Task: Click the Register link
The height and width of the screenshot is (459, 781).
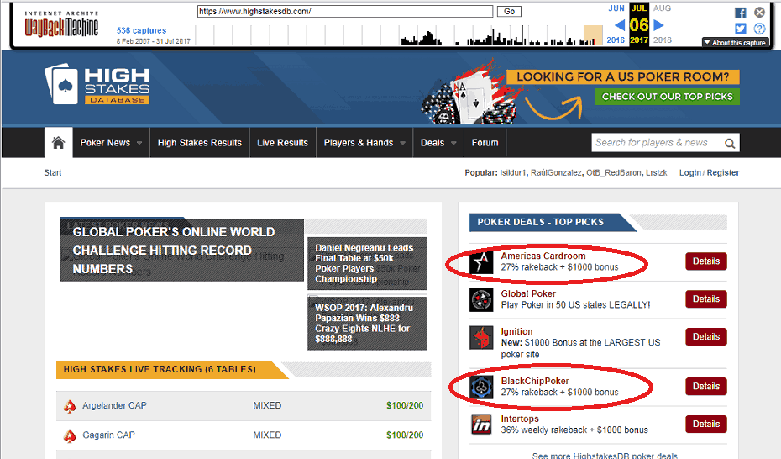Action: point(723,173)
